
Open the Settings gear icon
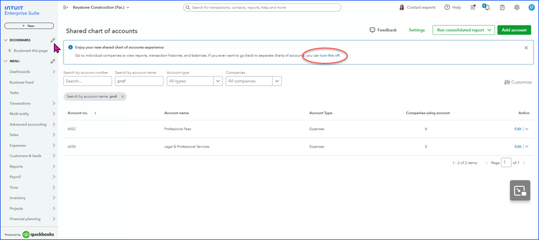coord(517,7)
